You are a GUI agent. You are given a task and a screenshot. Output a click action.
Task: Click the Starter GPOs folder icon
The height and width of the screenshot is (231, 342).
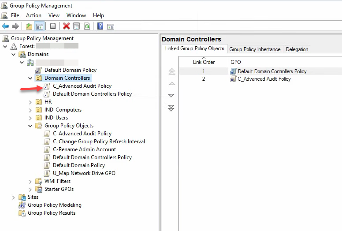tap(39, 189)
